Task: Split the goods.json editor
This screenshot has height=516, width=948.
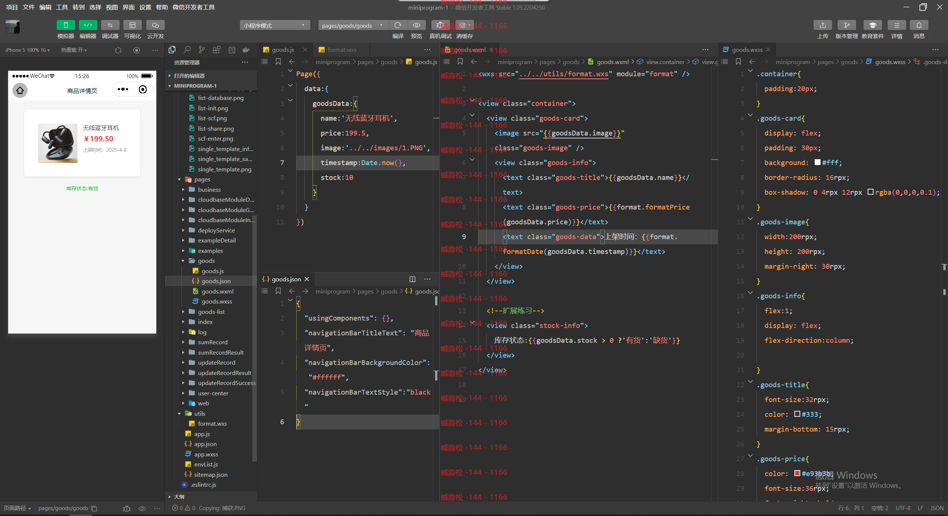Action: coord(412,279)
